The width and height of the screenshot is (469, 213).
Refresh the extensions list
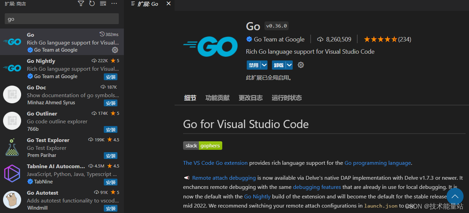point(92,3)
